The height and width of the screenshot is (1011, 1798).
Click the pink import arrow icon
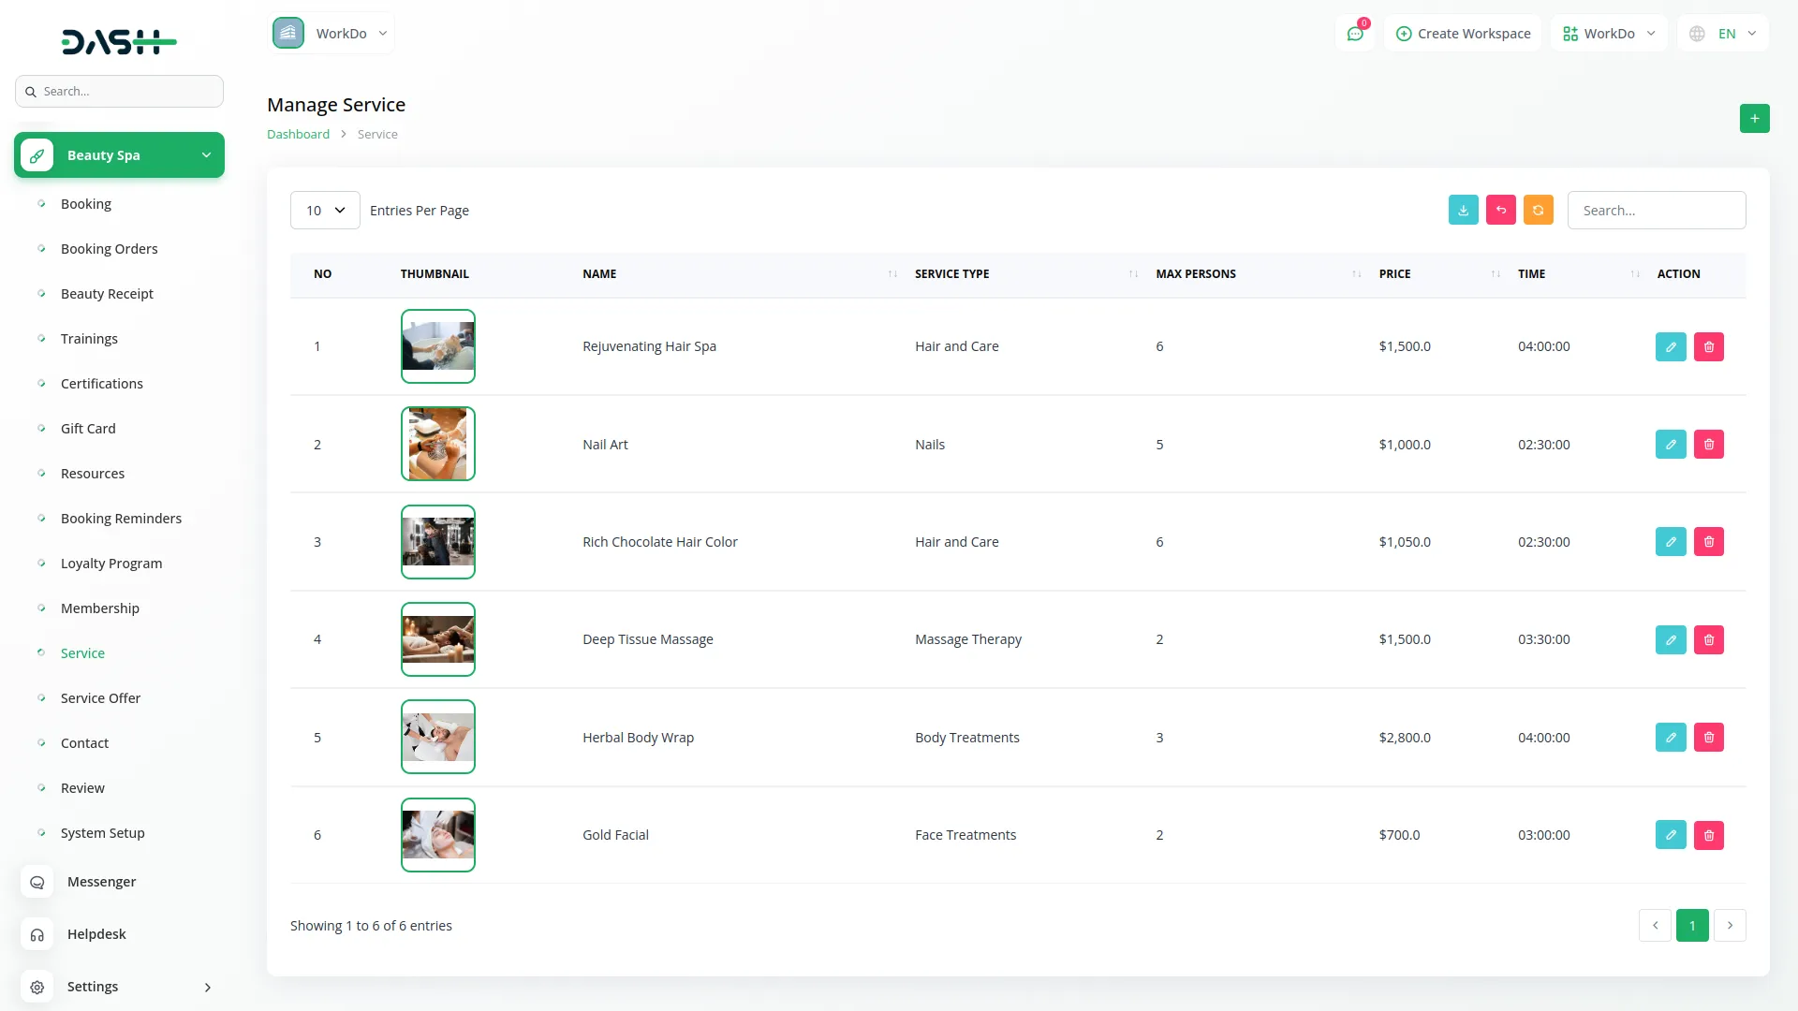(x=1500, y=211)
